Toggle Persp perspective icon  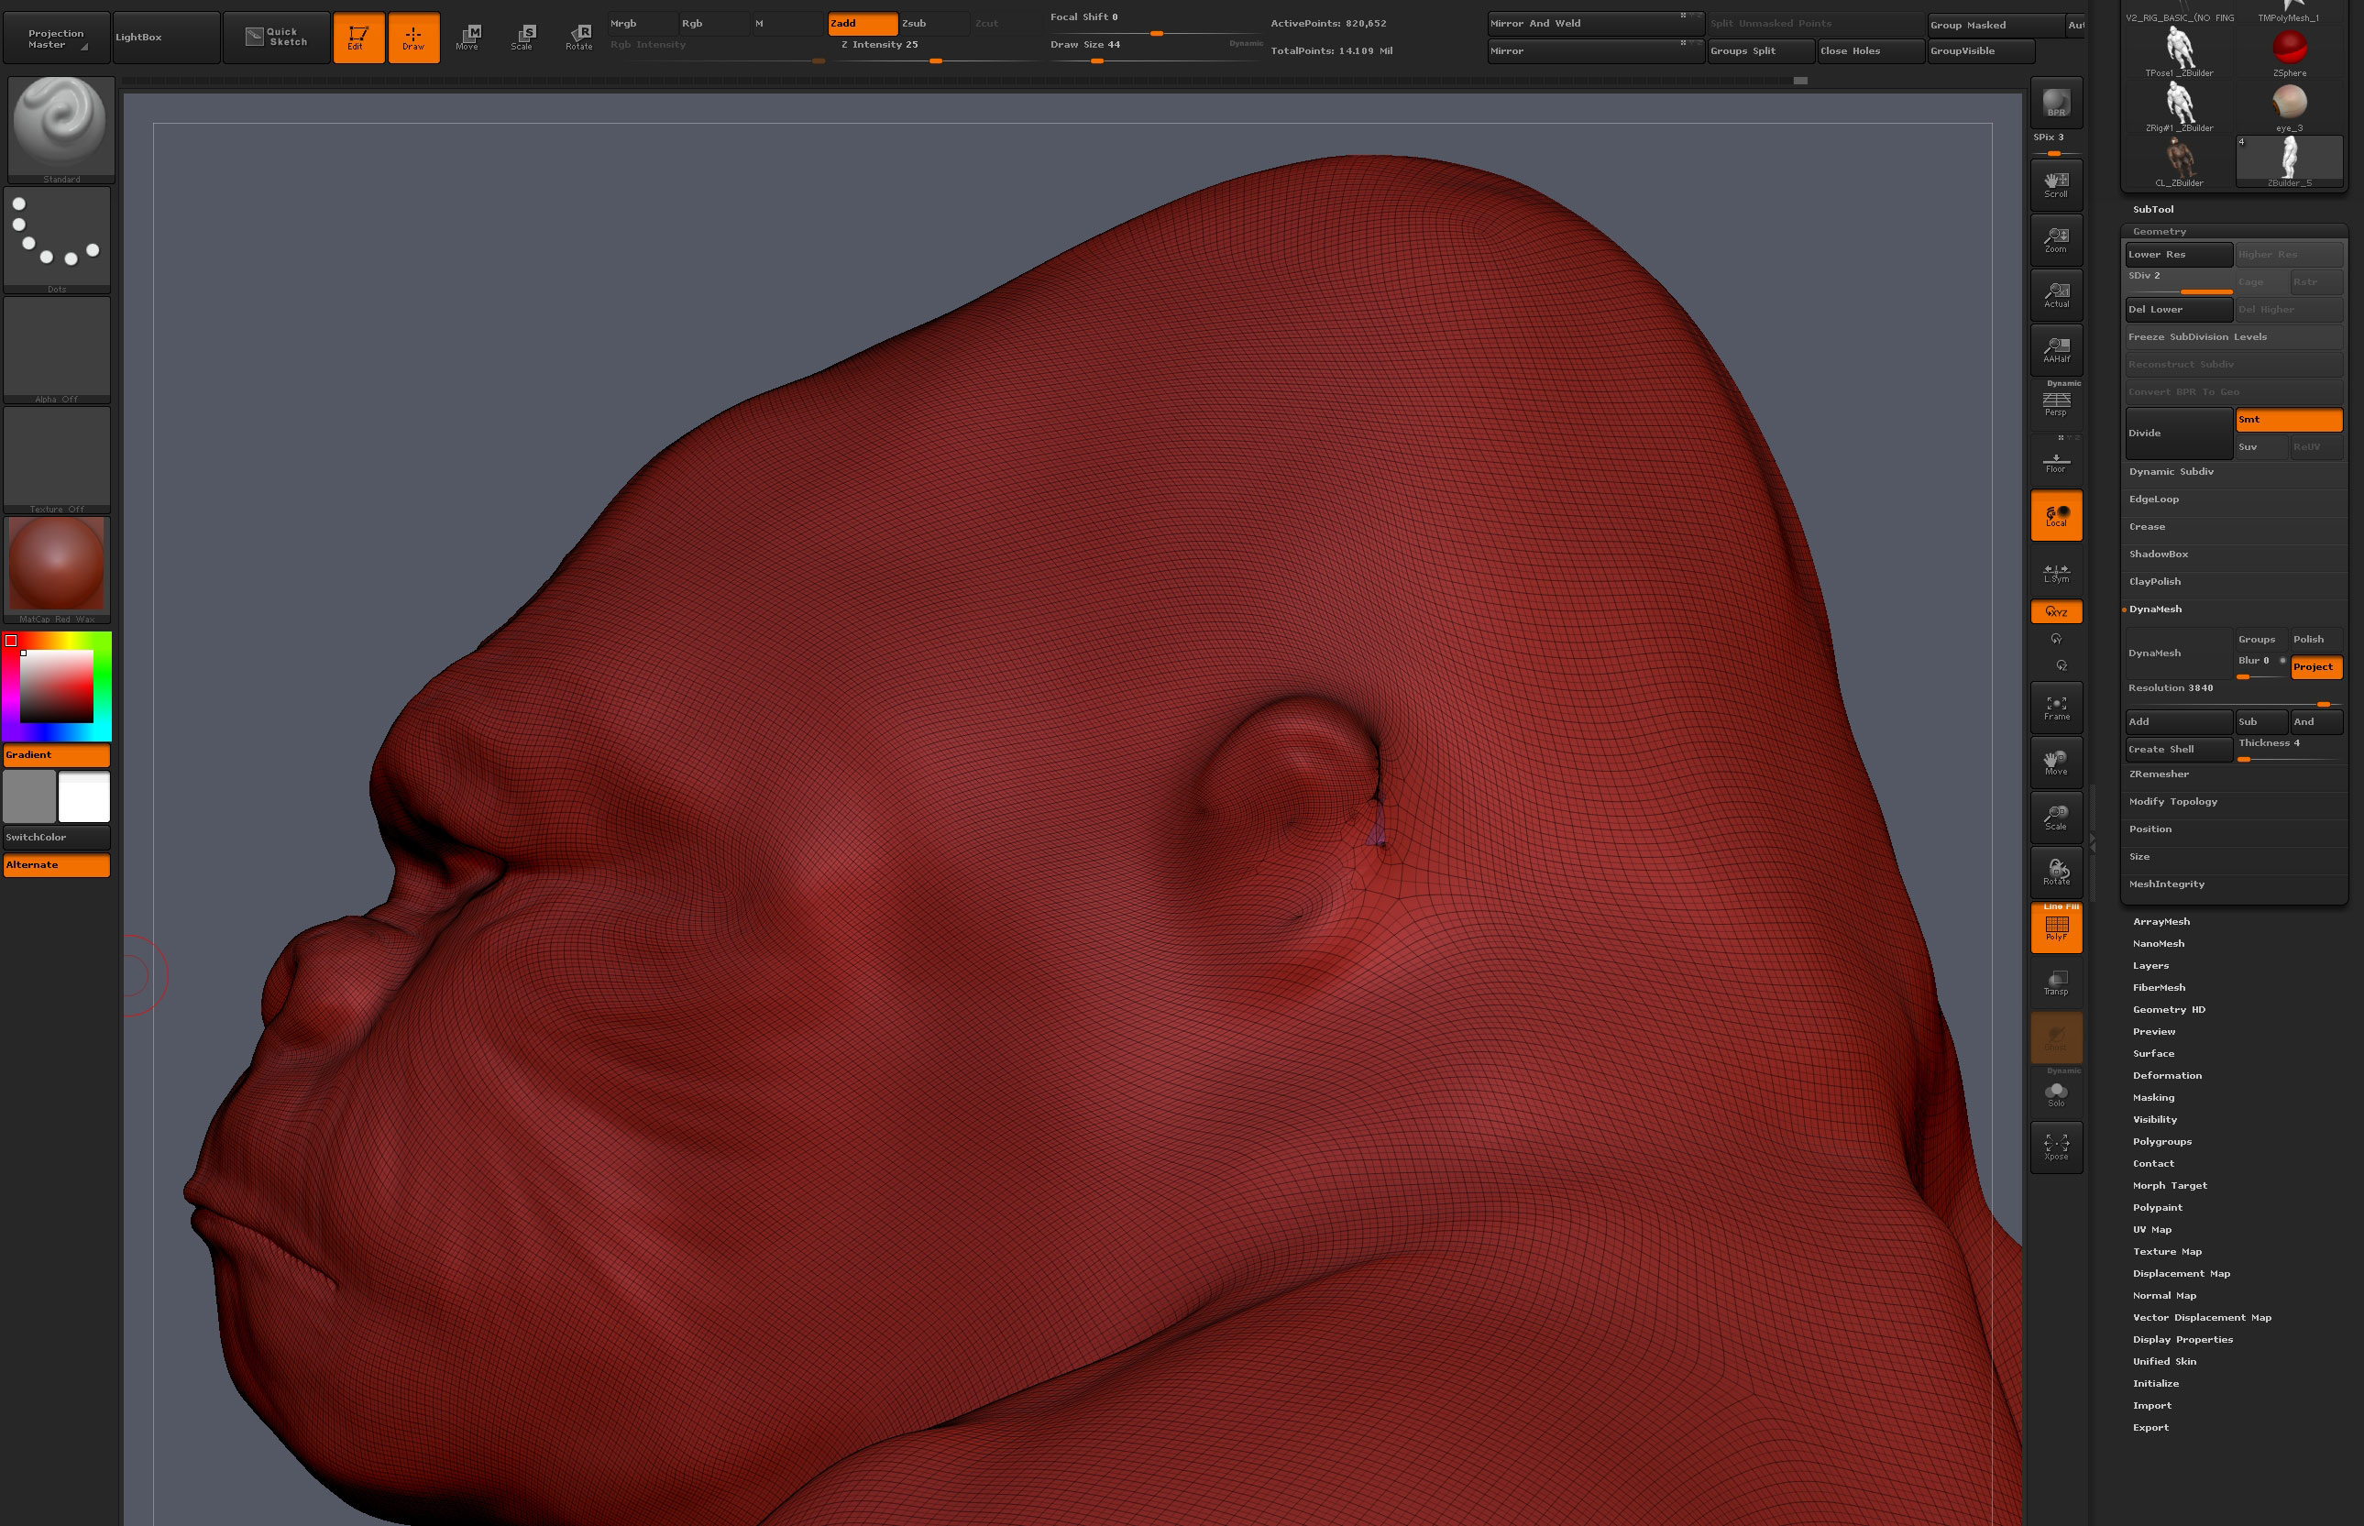tap(2056, 403)
